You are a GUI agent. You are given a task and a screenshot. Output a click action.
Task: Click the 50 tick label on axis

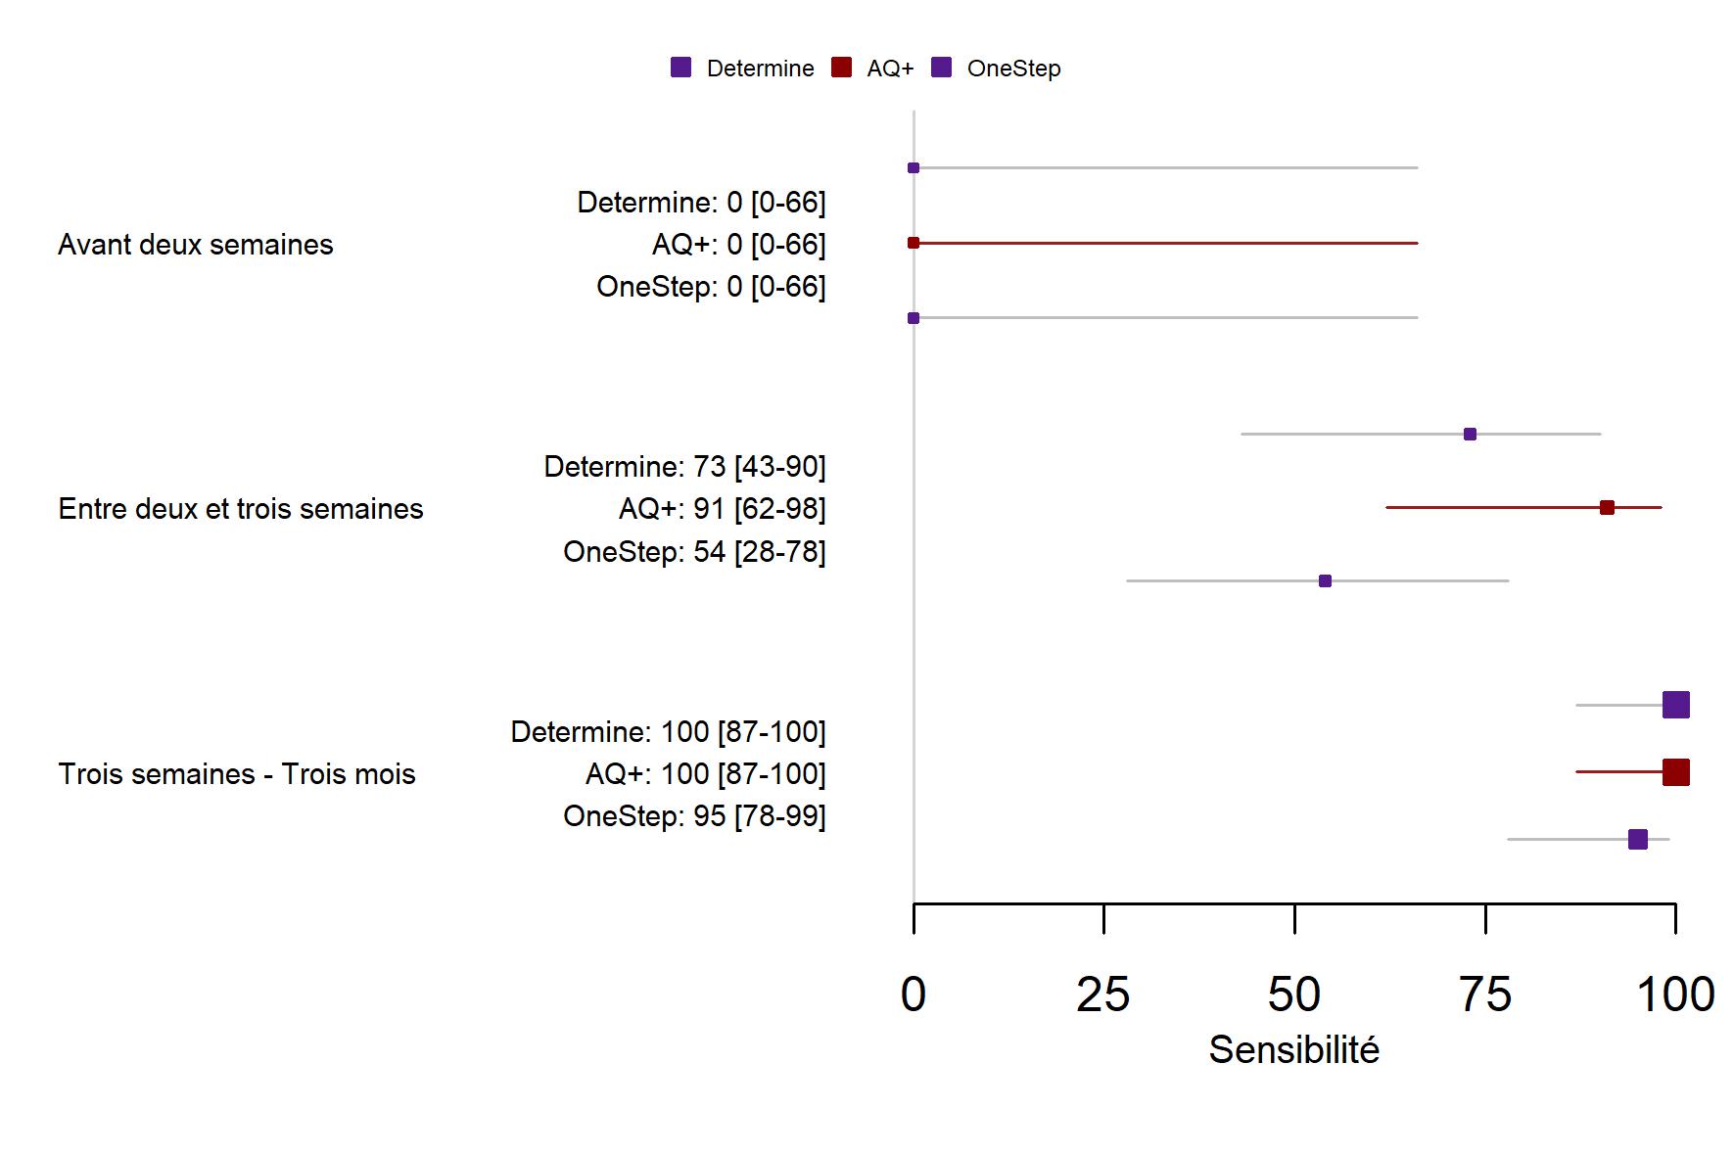[1293, 994]
